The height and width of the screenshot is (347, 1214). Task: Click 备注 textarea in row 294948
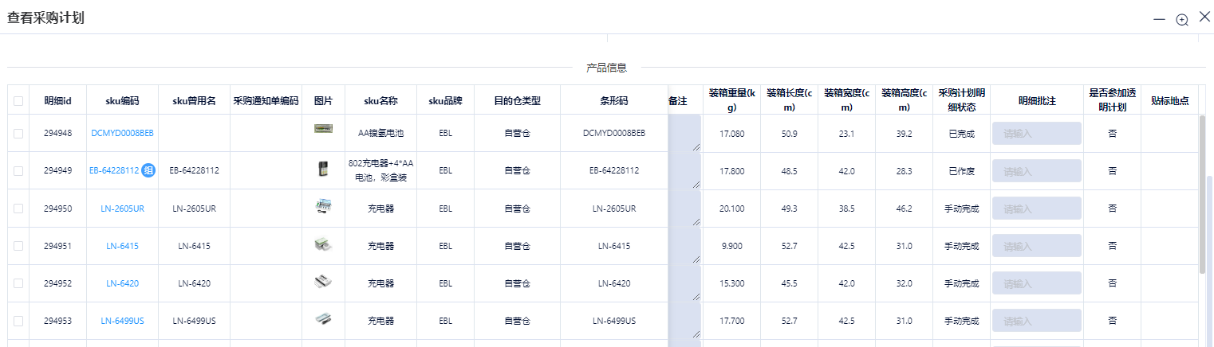point(684,133)
